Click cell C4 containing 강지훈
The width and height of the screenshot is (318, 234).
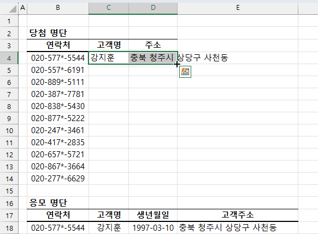point(109,58)
